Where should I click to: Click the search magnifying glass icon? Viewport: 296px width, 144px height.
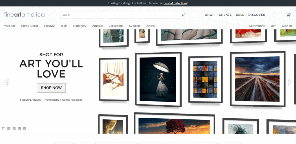183,15
